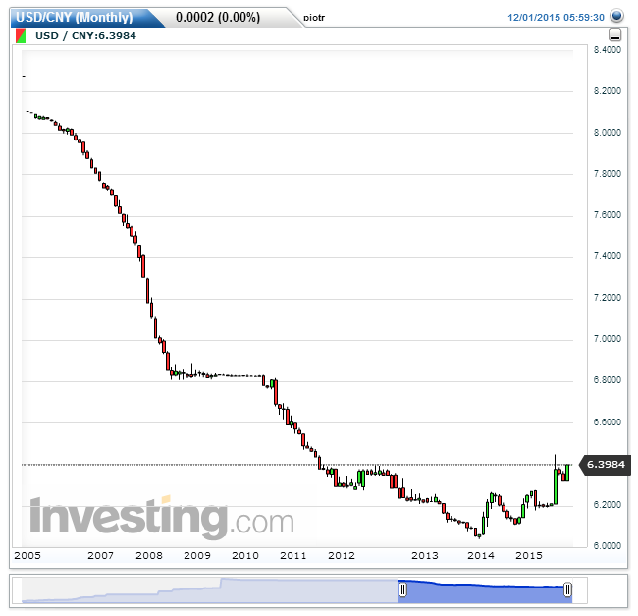Screen dimensions: 638x616
Task: Click the latest green candle at chart end
Action: click(567, 473)
